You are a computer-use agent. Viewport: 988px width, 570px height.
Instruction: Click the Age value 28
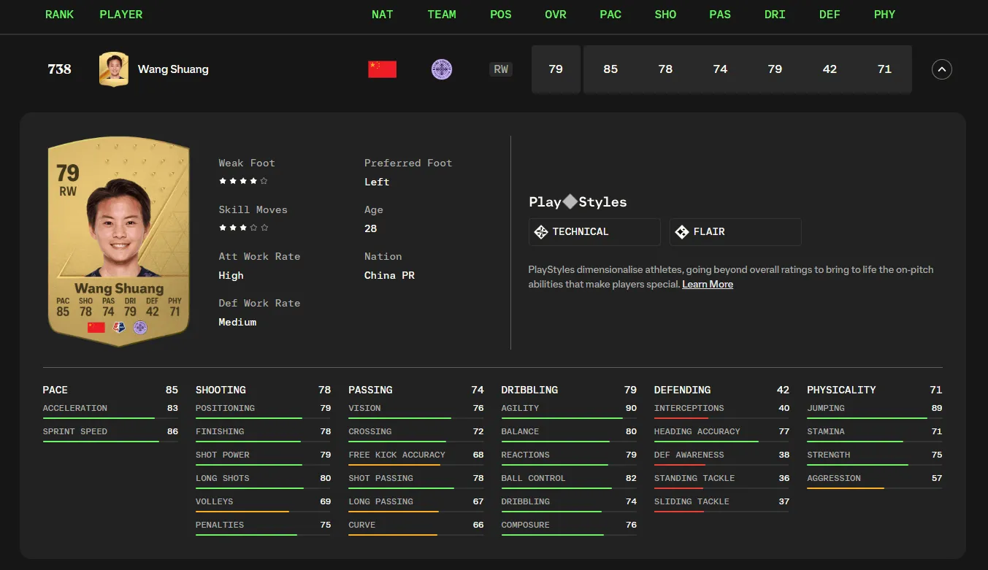[x=371, y=228]
